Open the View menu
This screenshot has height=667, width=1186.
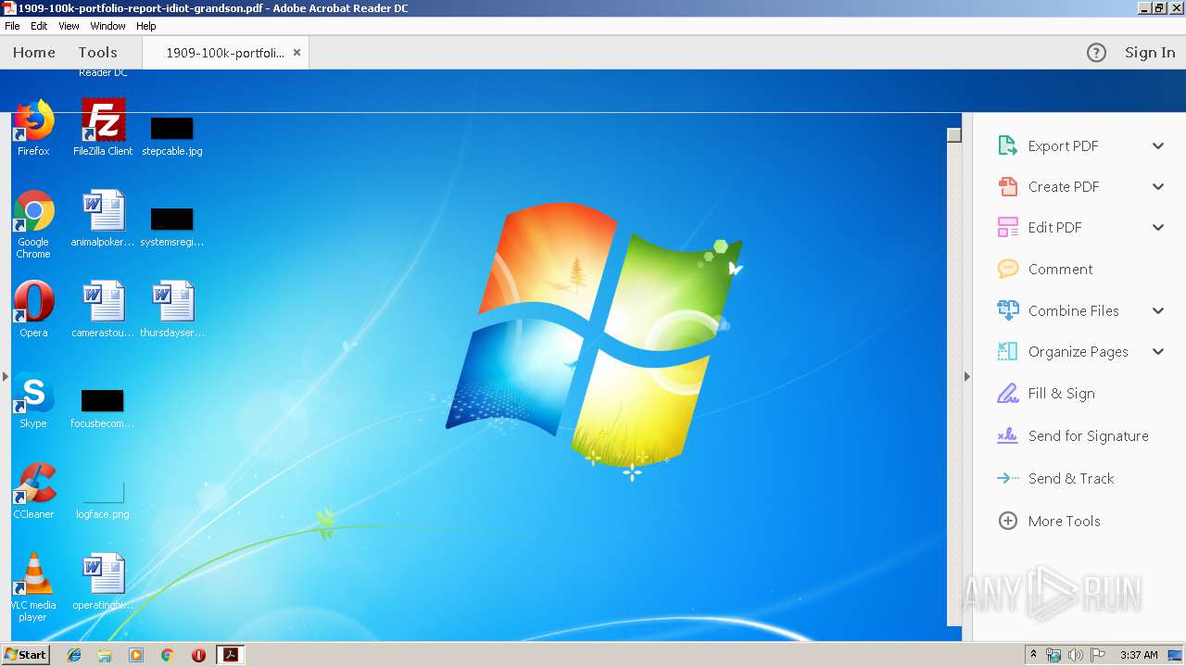point(69,26)
